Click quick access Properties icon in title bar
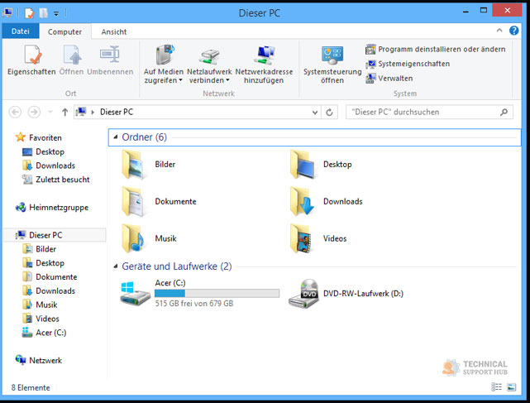Viewport: 530px width, 403px height. (29, 13)
